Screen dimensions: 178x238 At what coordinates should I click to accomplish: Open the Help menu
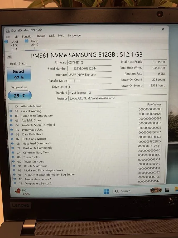61,35
